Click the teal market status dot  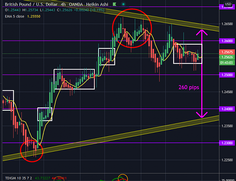(x=123, y=5)
